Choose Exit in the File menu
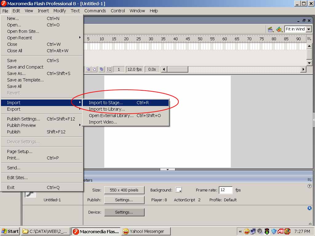 coord(42,187)
